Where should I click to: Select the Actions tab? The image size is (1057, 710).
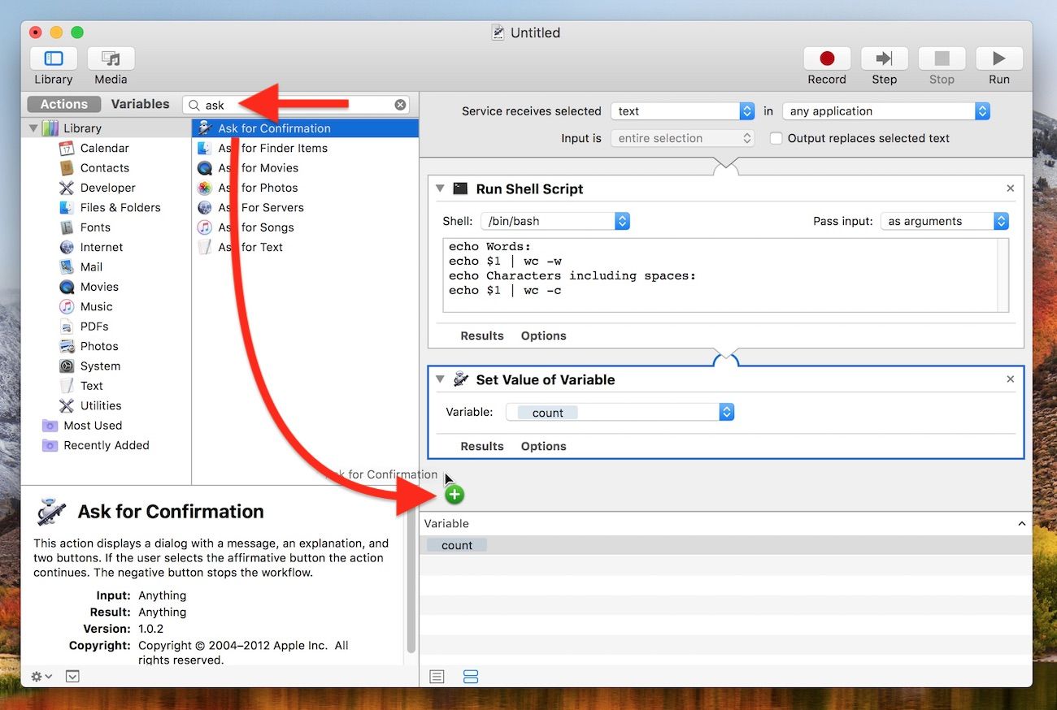pyautogui.click(x=63, y=104)
